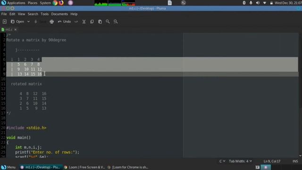Click the Undo button
The width and height of the screenshot is (302, 170).
(x=64, y=22)
